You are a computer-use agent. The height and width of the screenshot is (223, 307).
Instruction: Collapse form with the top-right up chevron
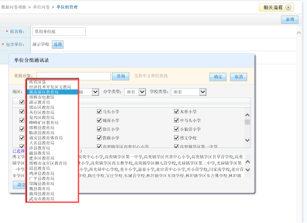[299, 33]
